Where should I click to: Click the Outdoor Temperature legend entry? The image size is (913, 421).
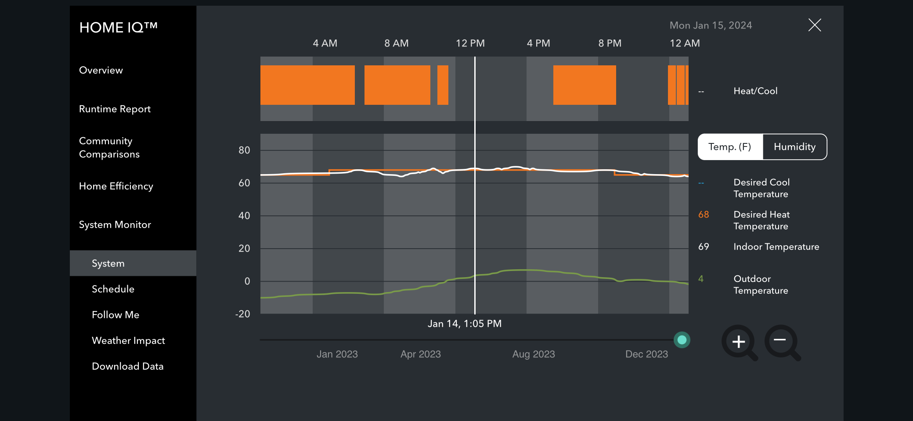[760, 285]
